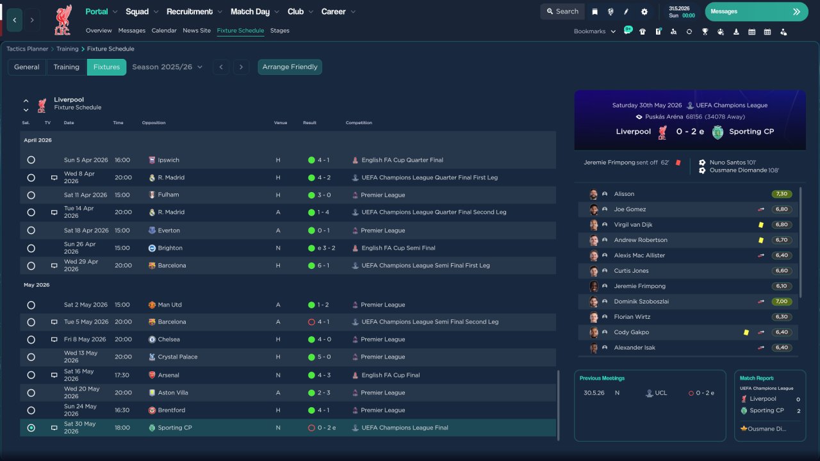820x461 pixels.
Task: Select the Ipswich fixture radio button
Action: (31, 160)
